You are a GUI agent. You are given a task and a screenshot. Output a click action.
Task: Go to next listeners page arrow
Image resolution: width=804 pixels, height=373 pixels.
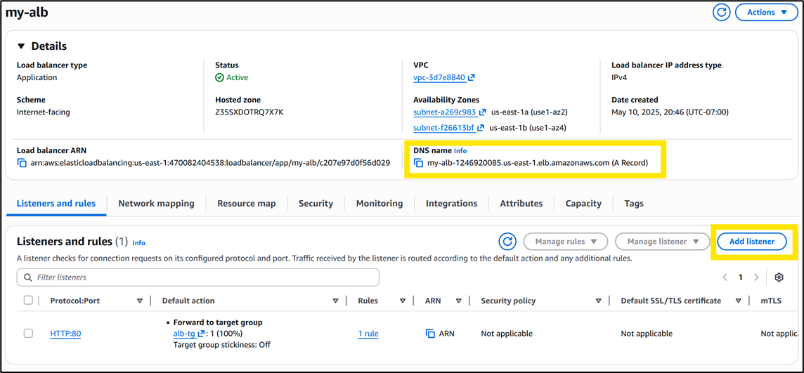756,277
